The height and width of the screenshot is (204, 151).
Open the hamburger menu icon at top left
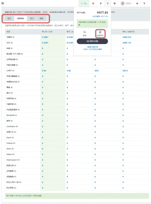(2, 3)
